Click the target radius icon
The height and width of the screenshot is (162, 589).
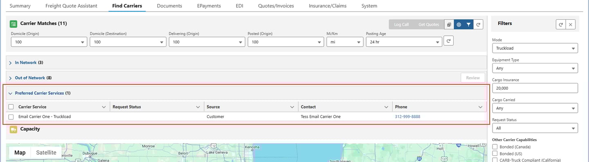pyautogui.click(x=459, y=25)
